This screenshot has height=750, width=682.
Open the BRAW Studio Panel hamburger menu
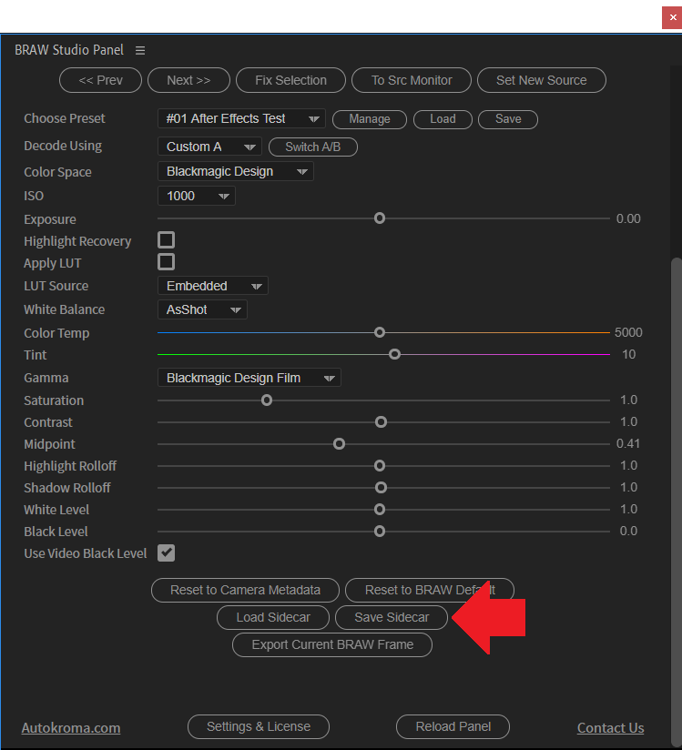(x=140, y=50)
